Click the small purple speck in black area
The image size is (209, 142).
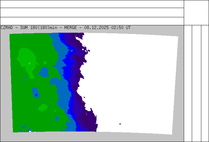(120, 124)
